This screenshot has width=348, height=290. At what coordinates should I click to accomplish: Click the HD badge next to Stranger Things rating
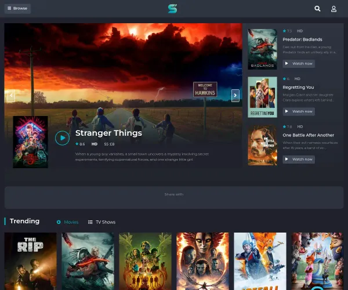[95, 144]
